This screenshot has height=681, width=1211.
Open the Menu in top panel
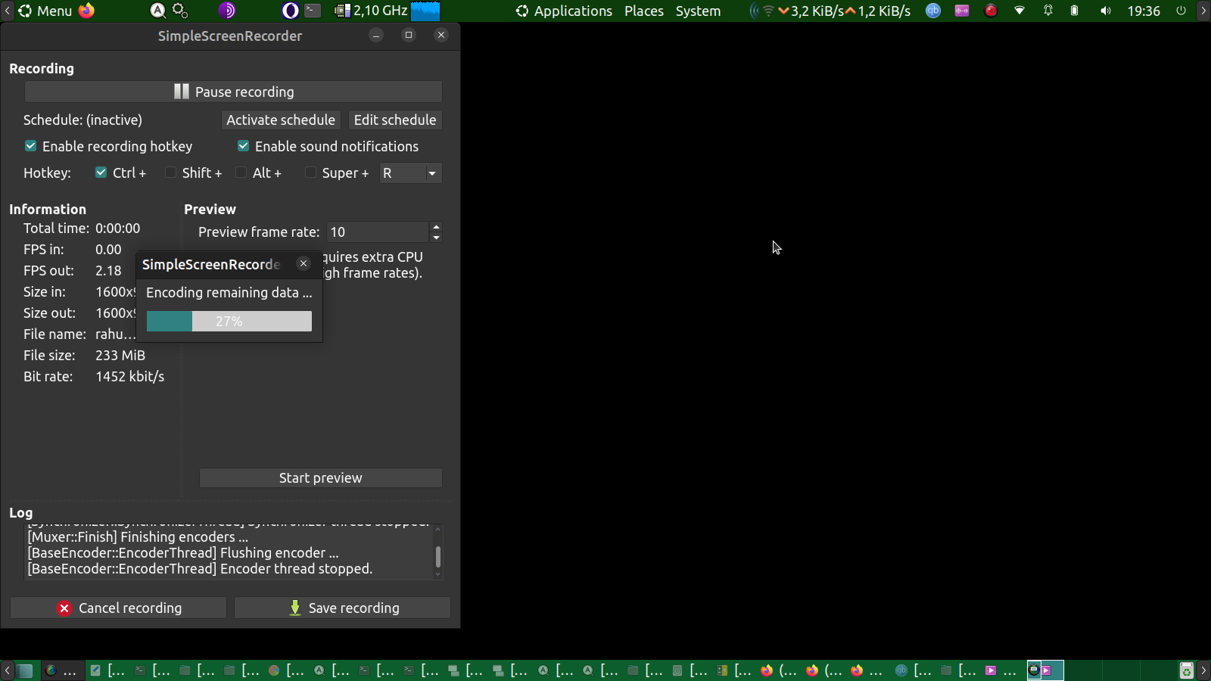coord(45,11)
